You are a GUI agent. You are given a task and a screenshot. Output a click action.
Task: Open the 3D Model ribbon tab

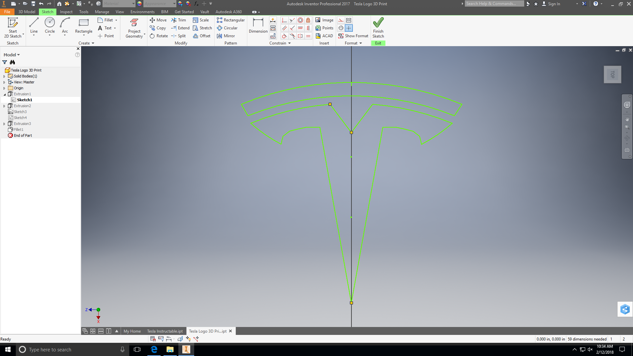(x=27, y=12)
